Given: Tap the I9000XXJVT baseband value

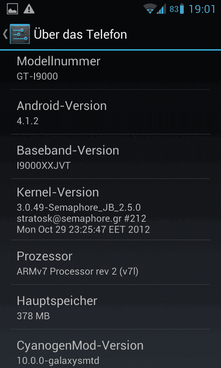Looking at the screenshot, I should click(44, 166).
